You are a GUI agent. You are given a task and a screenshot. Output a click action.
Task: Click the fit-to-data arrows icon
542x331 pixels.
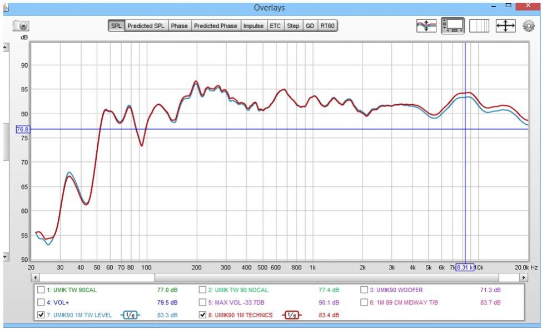coord(505,26)
